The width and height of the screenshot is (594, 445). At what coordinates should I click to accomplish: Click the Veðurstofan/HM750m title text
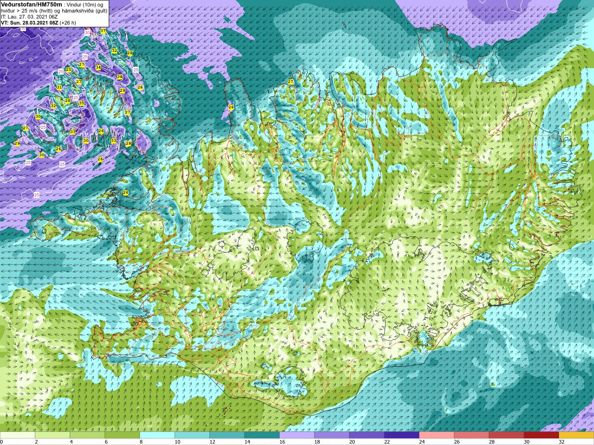click(32, 4)
